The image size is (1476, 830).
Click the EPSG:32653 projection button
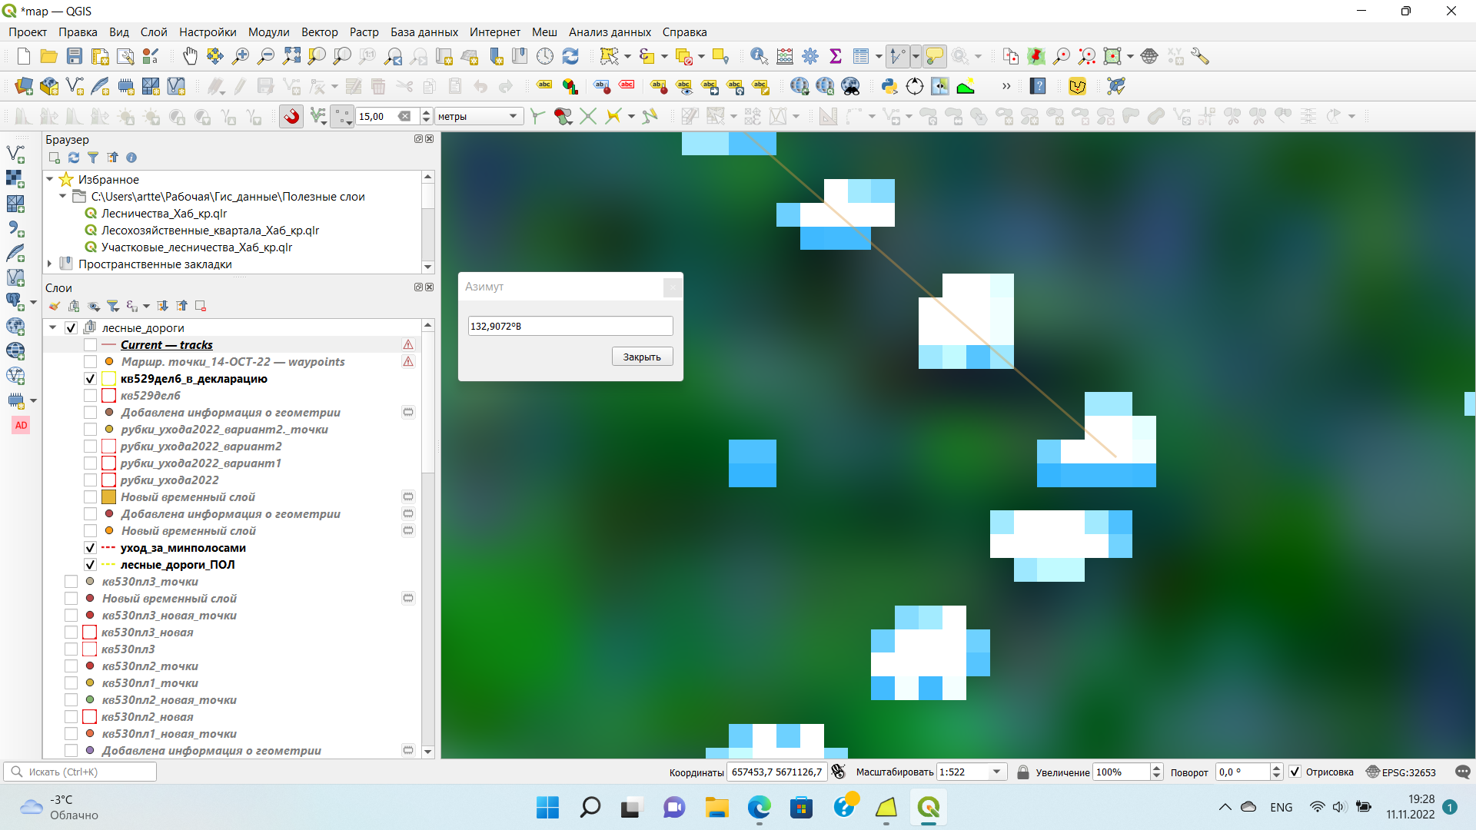[x=1401, y=772]
